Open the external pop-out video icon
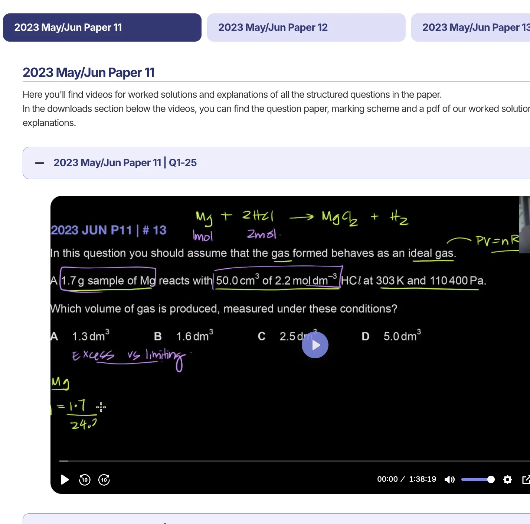 tap(526, 479)
